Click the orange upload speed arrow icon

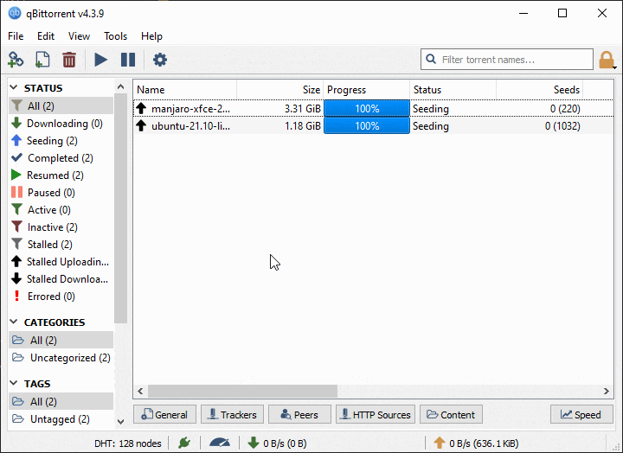[x=439, y=443]
